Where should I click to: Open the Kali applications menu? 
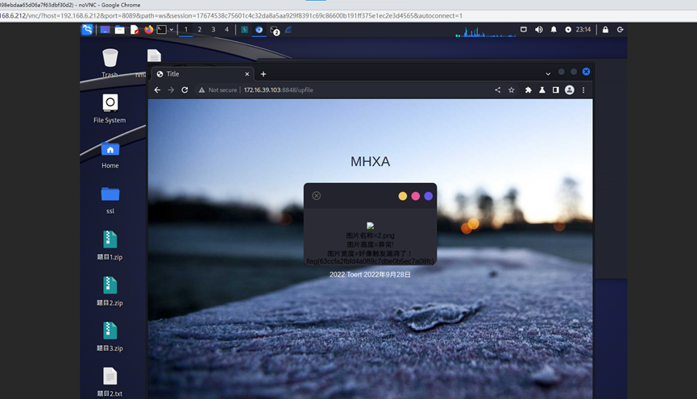87,30
